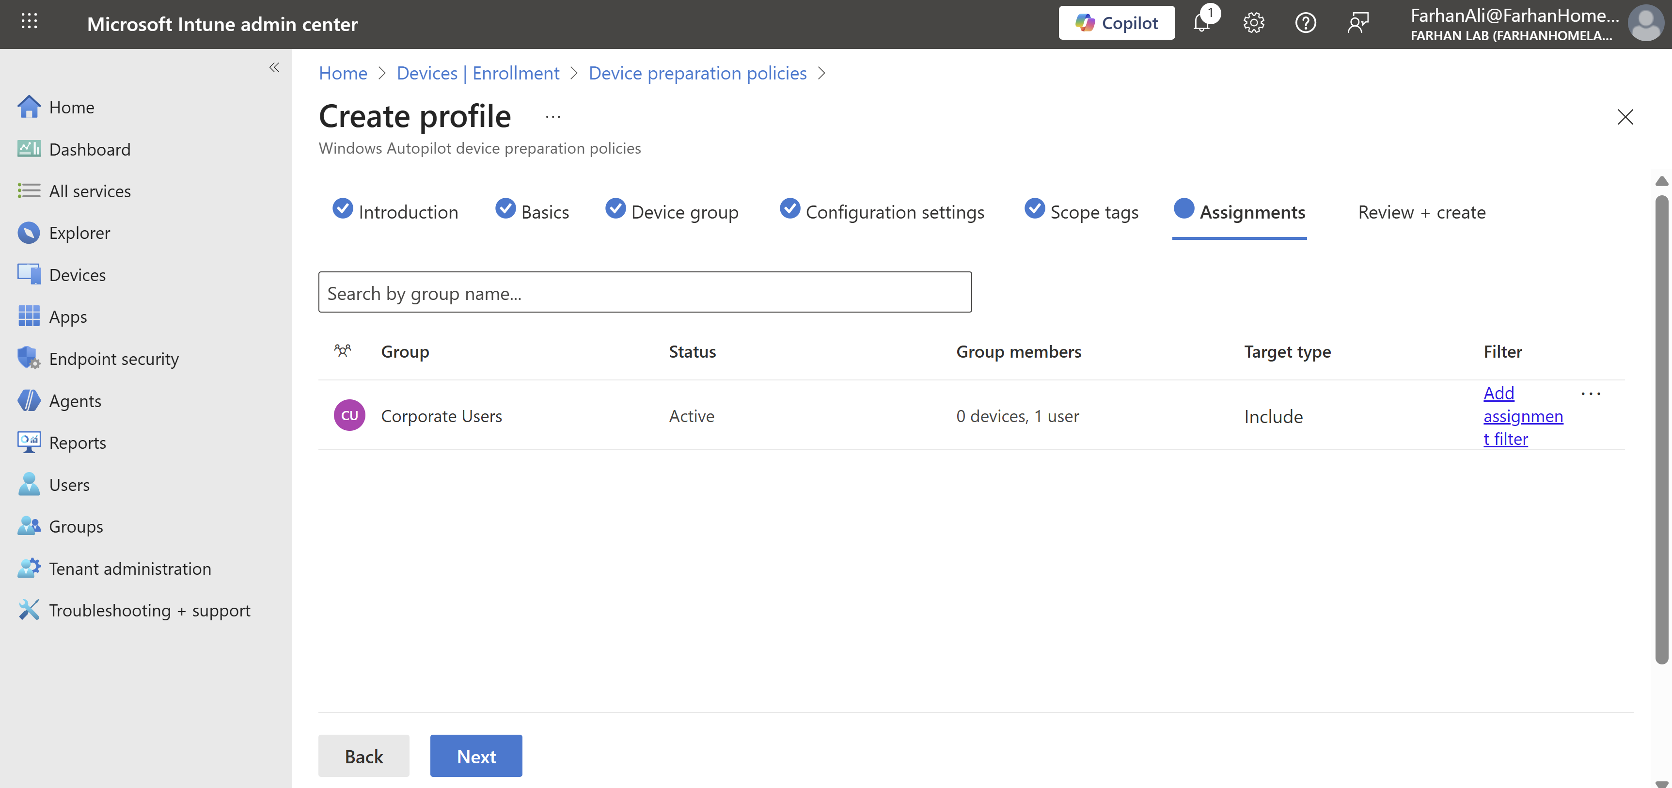
Task: Click the Device preparation policies breadcrumb
Action: coord(697,73)
